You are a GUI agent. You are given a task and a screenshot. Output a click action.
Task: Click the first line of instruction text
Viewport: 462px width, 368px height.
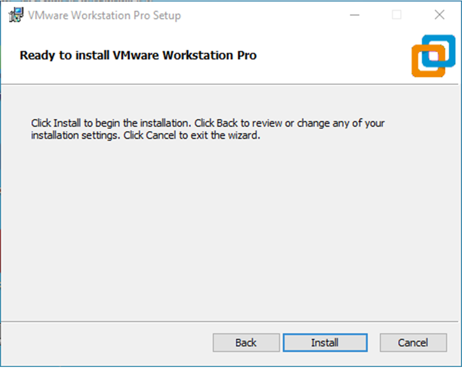pyautogui.click(x=208, y=124)
